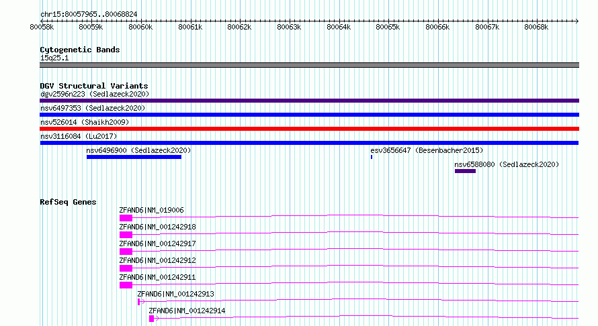This screenshot has width=598, height=326.
Task: Select the magenta exon block of NM_019006
Action: click(126, 218)
